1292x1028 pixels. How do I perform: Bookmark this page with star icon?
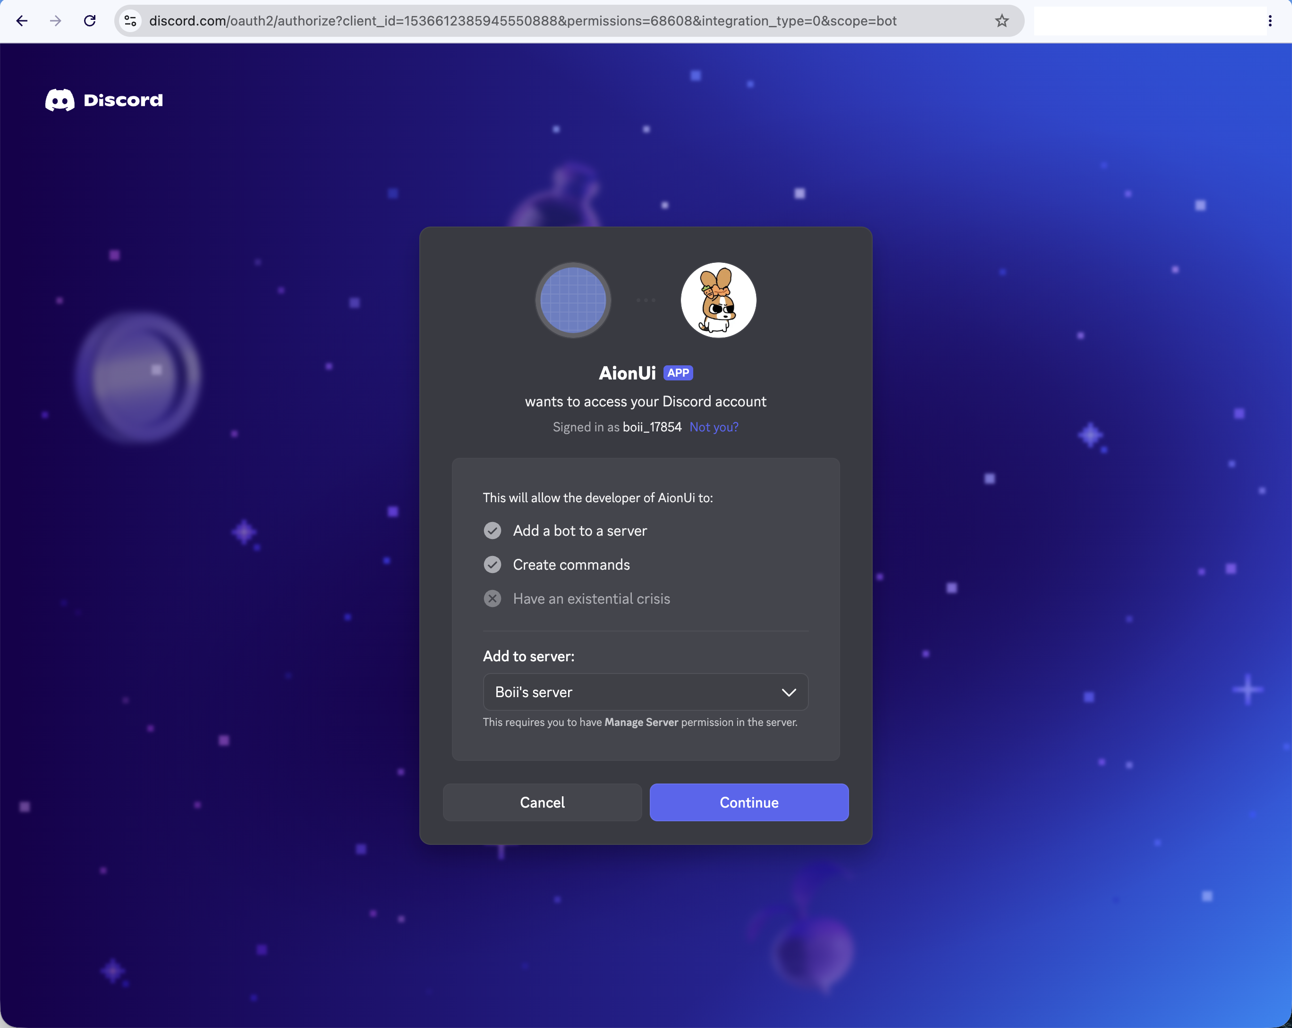pyautogui.click(x=1002, y=21)
